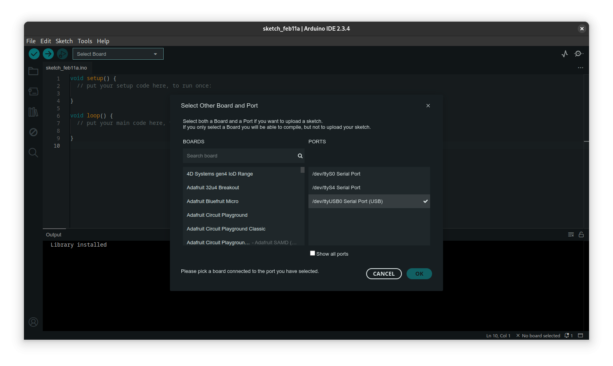Toggle bottom panel icon in status bar

pos(581,335)
